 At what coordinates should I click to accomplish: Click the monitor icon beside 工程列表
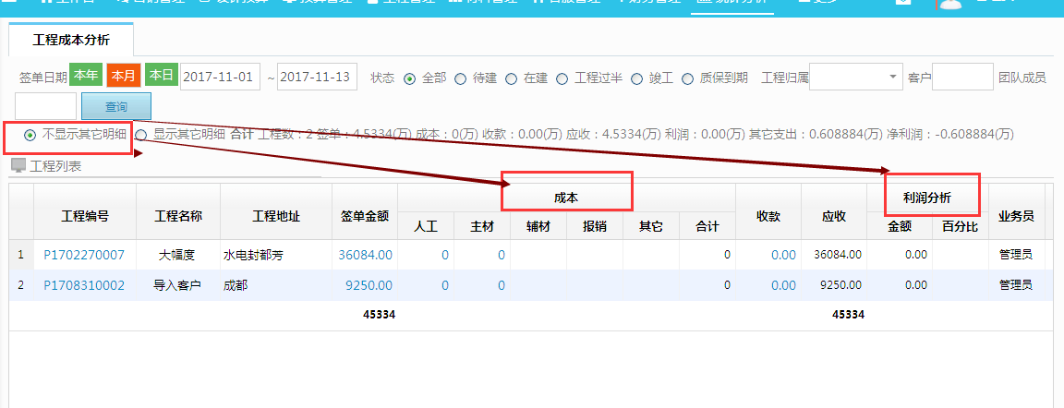[18, 166]
